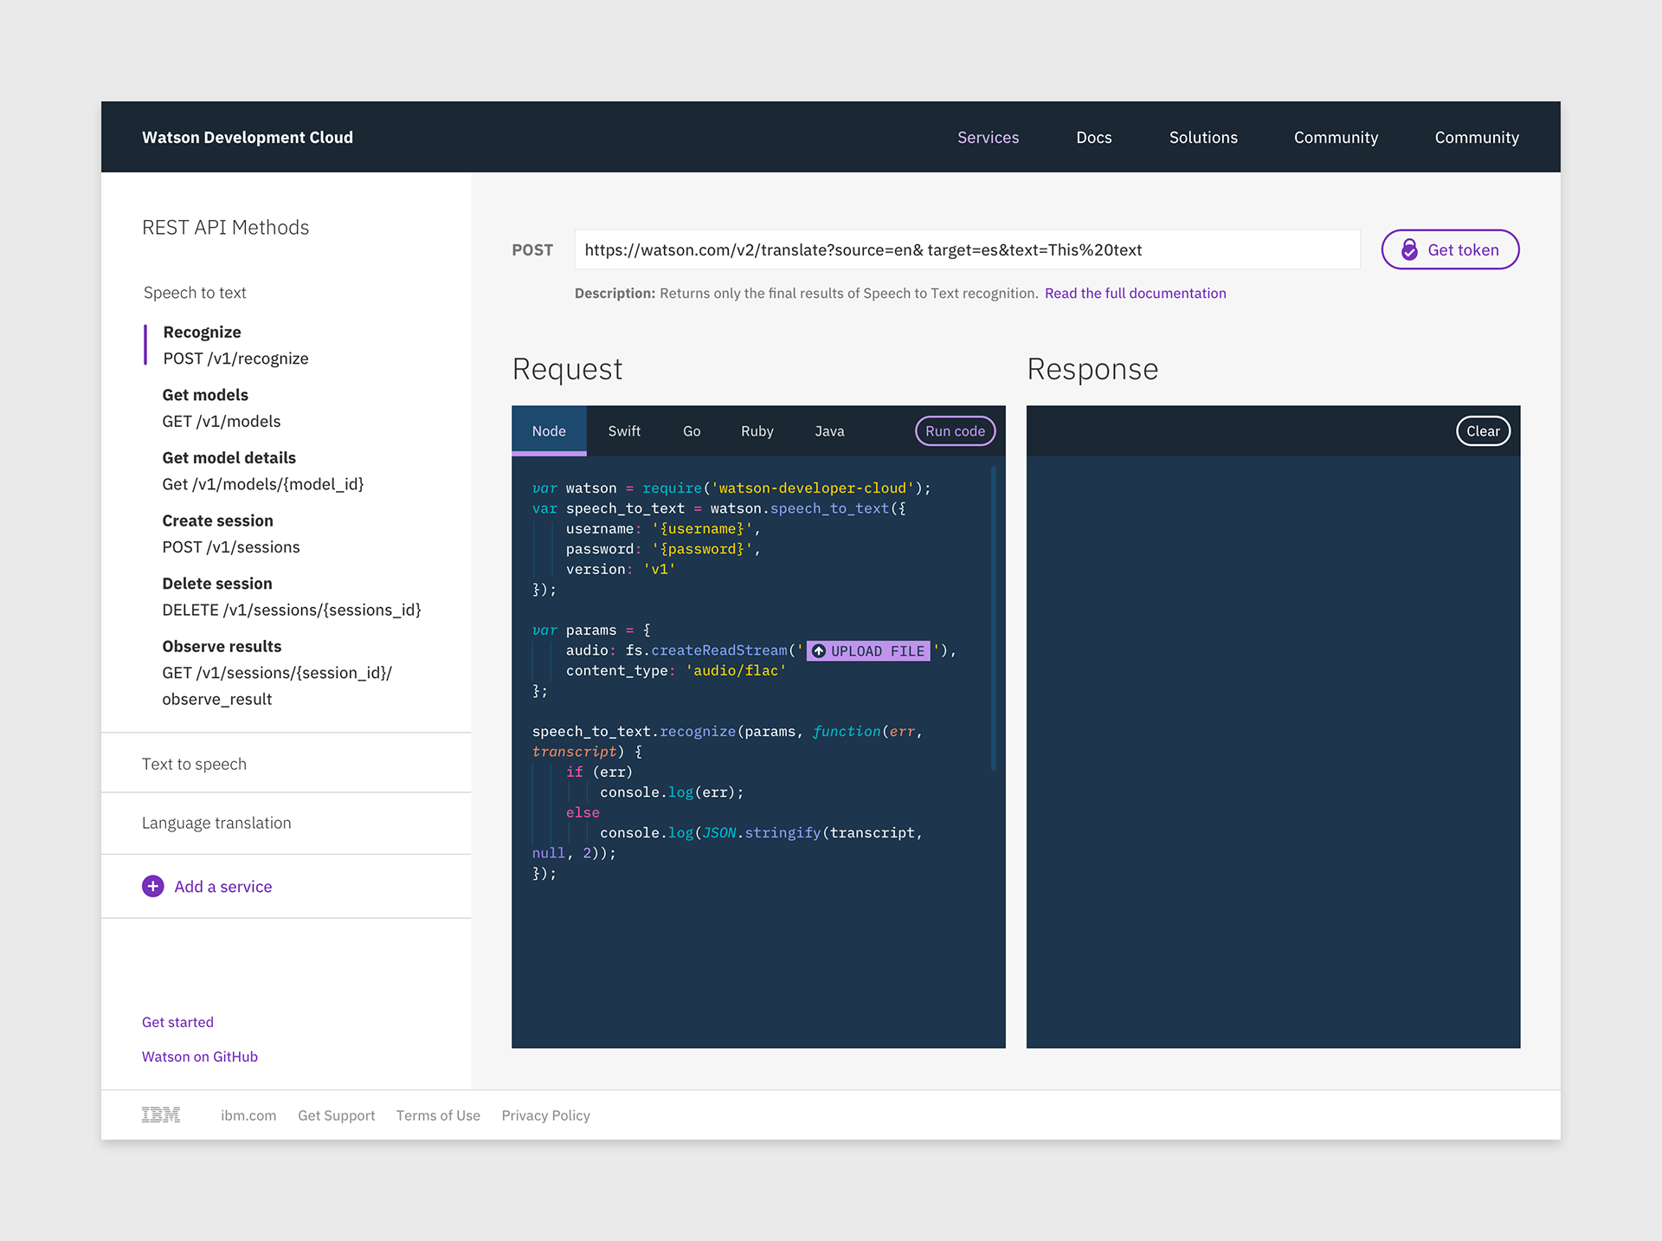Open the first Community menu item
1662x1241 pixels.
(1336, 137)
